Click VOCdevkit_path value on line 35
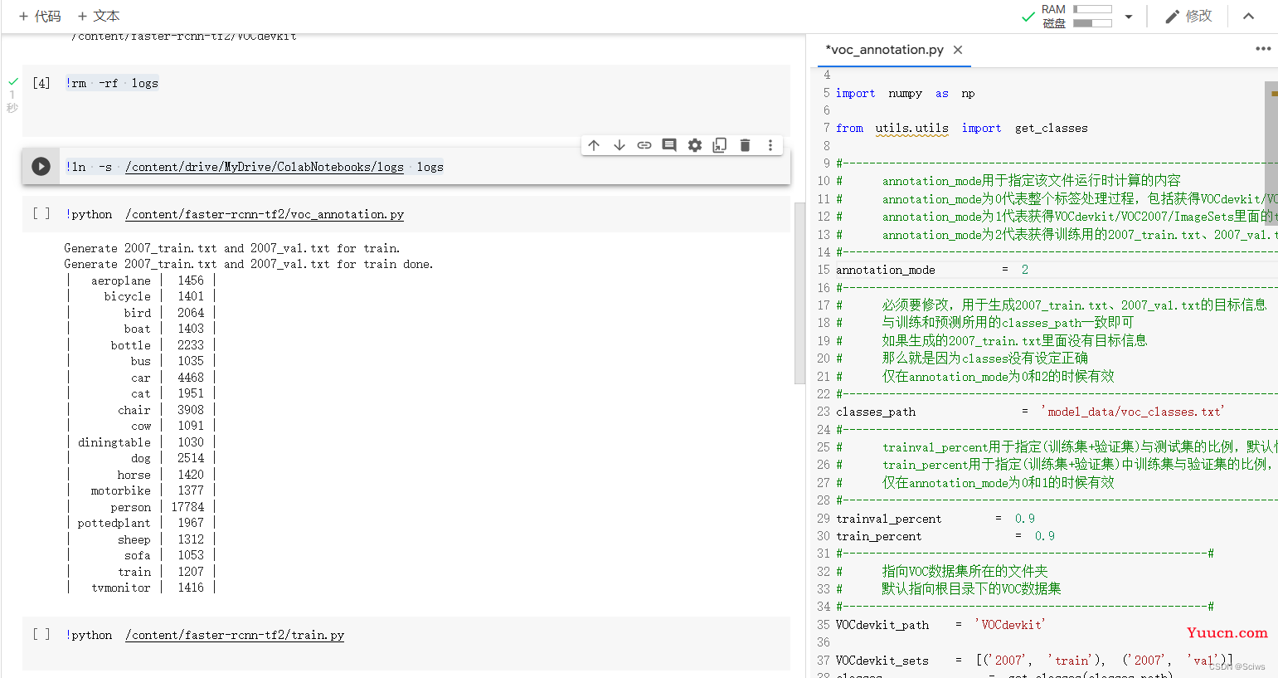Image resolution: width=1278 pixels, height=678 pixels. pyautogui.click(x=1010, y=625)
